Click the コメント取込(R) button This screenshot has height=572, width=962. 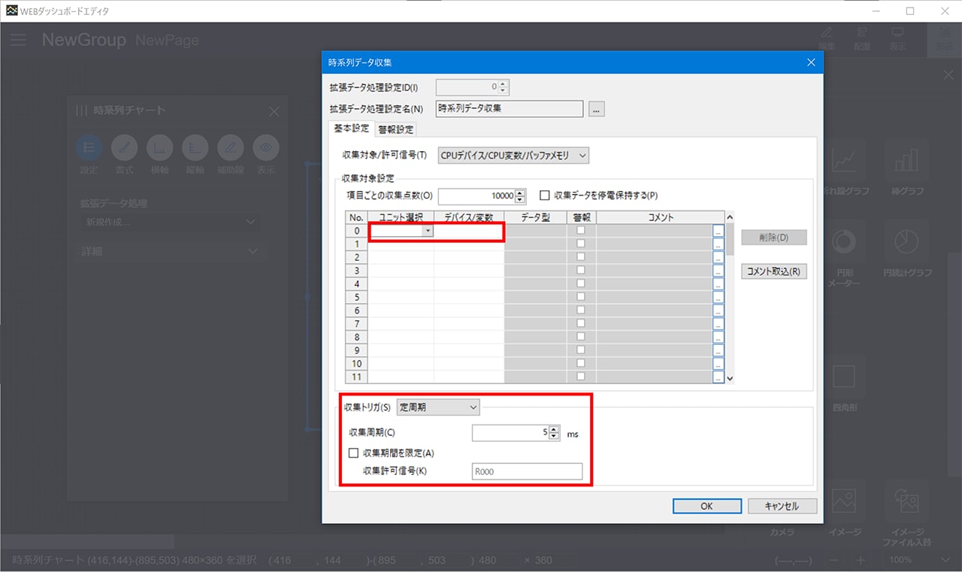pyautogui.click(x=773, y=272)
